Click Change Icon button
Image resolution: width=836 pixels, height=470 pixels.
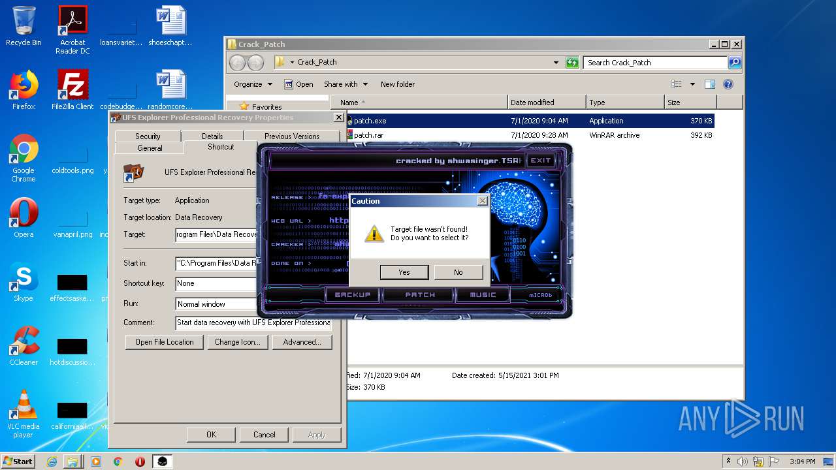237,342
